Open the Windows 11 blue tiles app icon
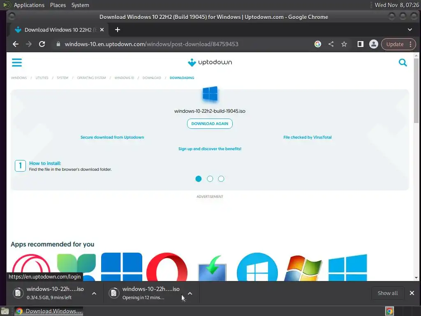The height and width of the screenshot is (316, 421). click(x=122, y=267)
